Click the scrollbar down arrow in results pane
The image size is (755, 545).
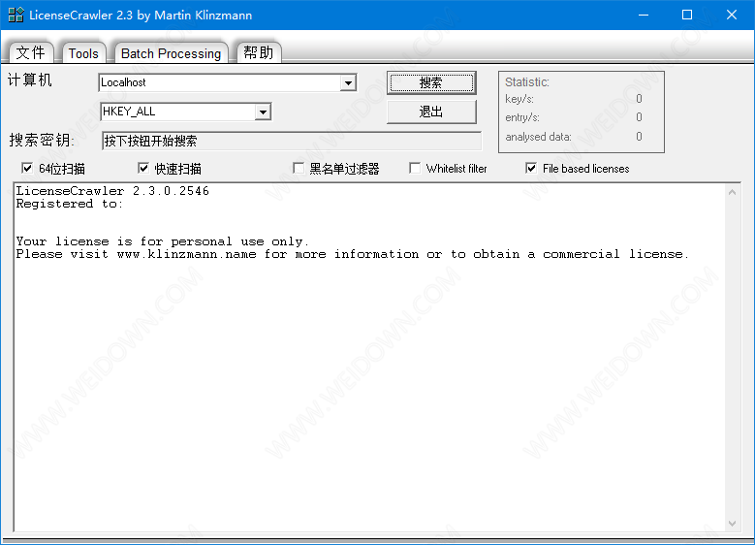(x=732, y=524)
